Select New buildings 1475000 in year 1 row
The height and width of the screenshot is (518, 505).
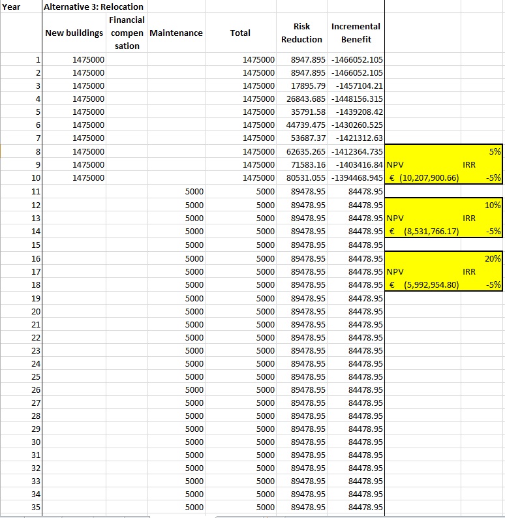(74, 59)
